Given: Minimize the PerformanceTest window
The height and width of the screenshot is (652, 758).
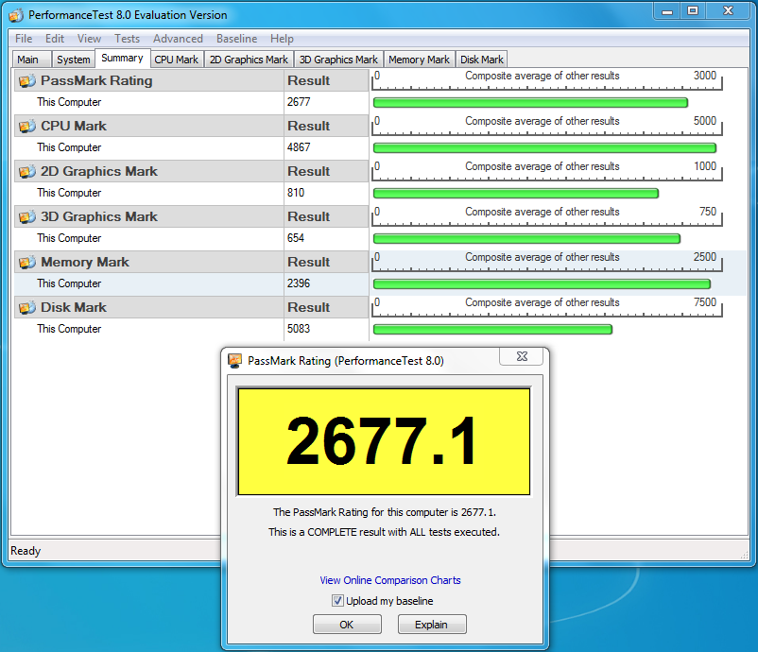Looking at the screenshot, I should [x=667, y=11].
